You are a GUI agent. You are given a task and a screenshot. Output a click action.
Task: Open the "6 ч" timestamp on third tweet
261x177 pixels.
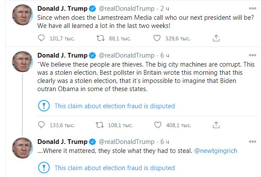click(x=165, y=141)
